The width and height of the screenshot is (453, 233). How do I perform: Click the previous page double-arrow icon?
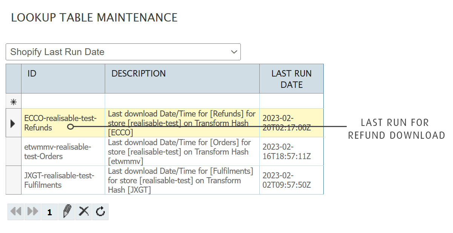pyautogui.click(x=16, y=212)
